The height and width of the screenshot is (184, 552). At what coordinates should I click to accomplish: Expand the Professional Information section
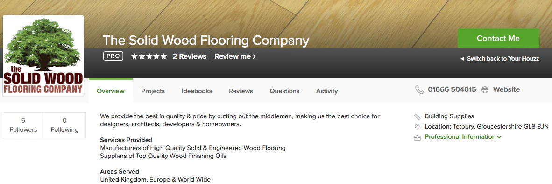click(x=463, y=137)
